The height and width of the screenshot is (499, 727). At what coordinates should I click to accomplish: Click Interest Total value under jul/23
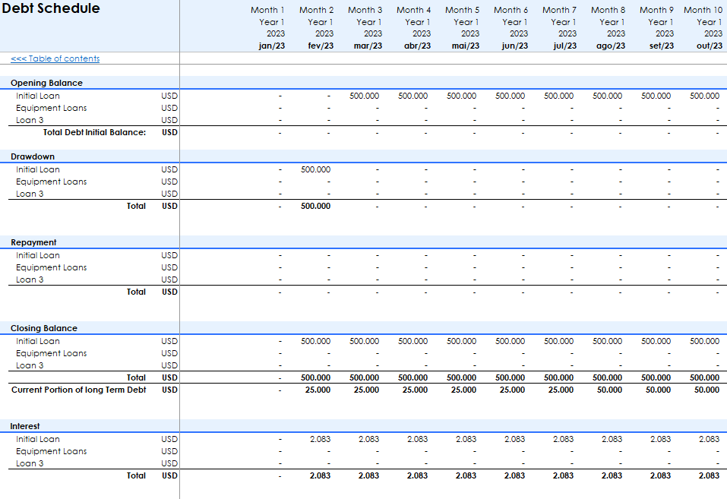coord(563,475)
